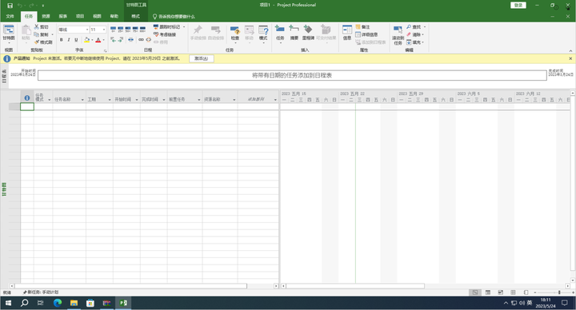Collapse the ribbon with the chevron arrow

tap(570, 51)
